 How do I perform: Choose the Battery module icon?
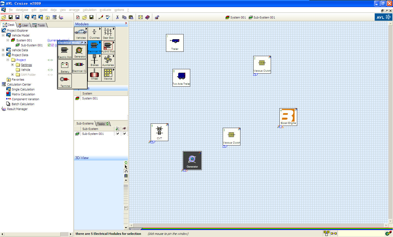(x=65, y=66)
